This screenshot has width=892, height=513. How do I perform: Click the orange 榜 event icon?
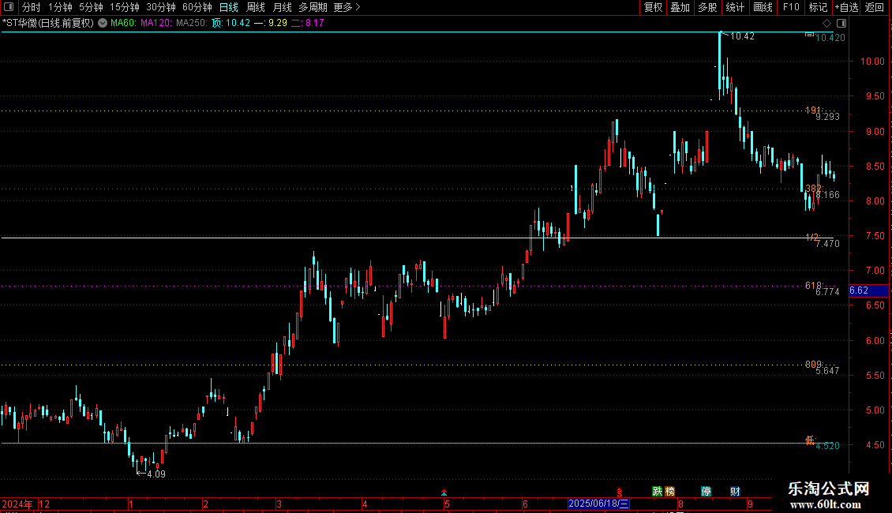pyautogui.click(x=669, y=492)
